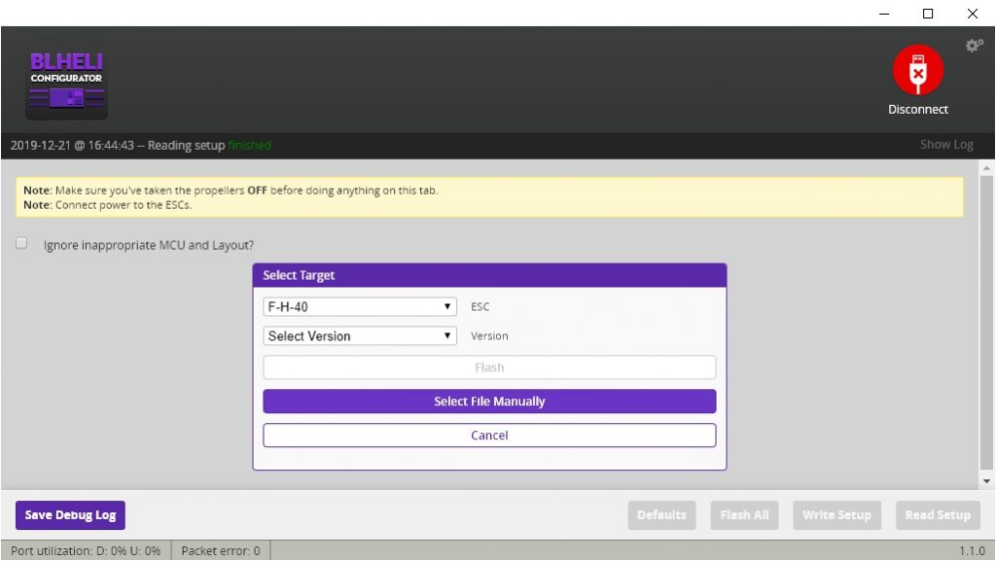Click the scrollbar up arrow
Image resolution: width=996 pixels, height=561 pixels.
986,168
